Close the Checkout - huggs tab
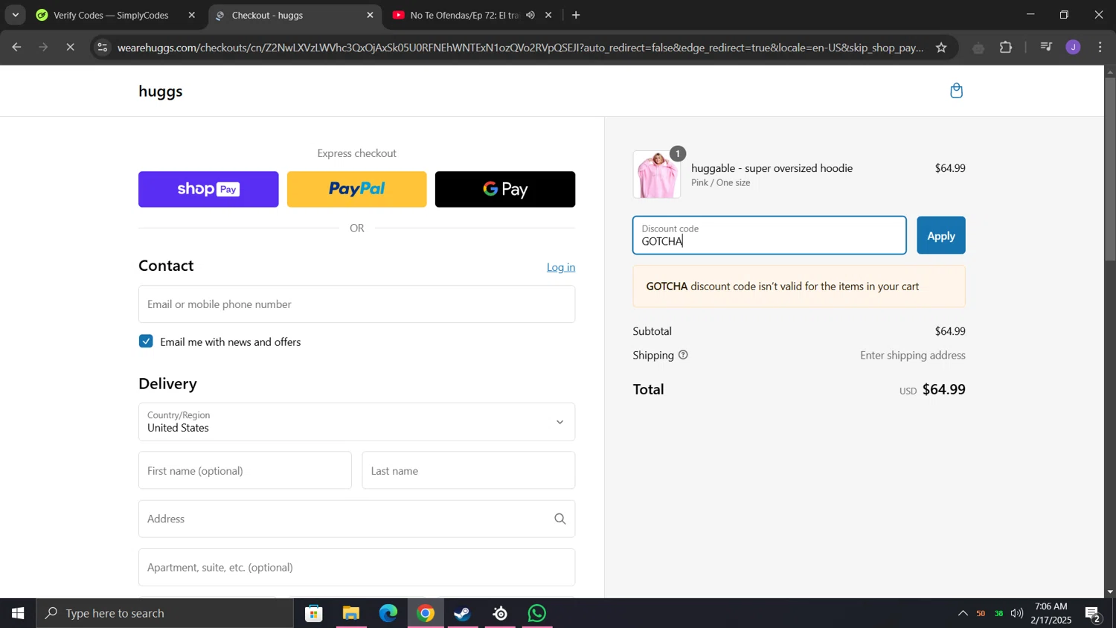 tap(370, 15)
